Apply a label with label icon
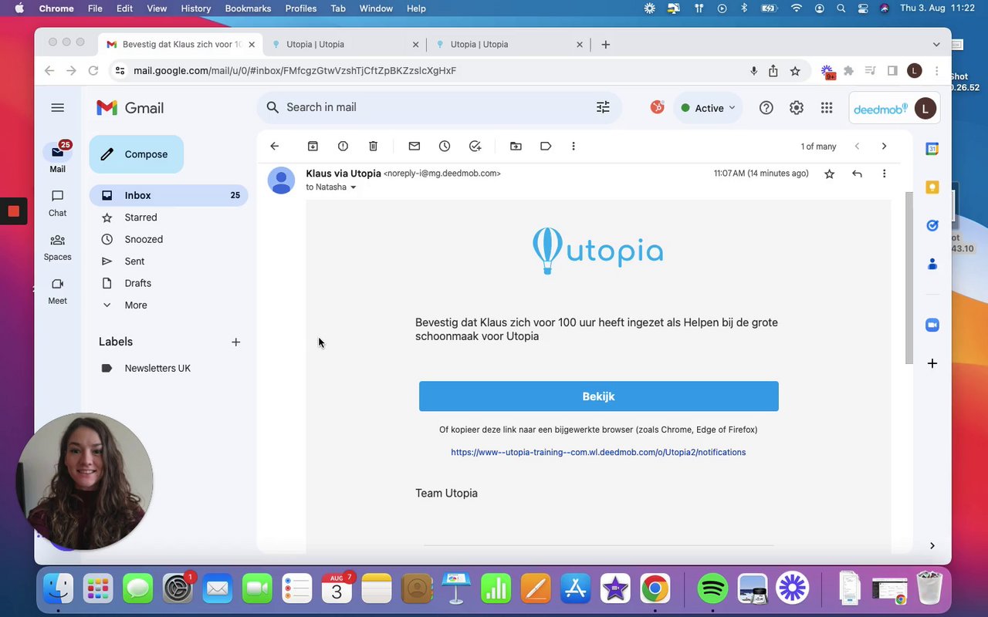Screen dimensions: 988x617 point(546,146)
